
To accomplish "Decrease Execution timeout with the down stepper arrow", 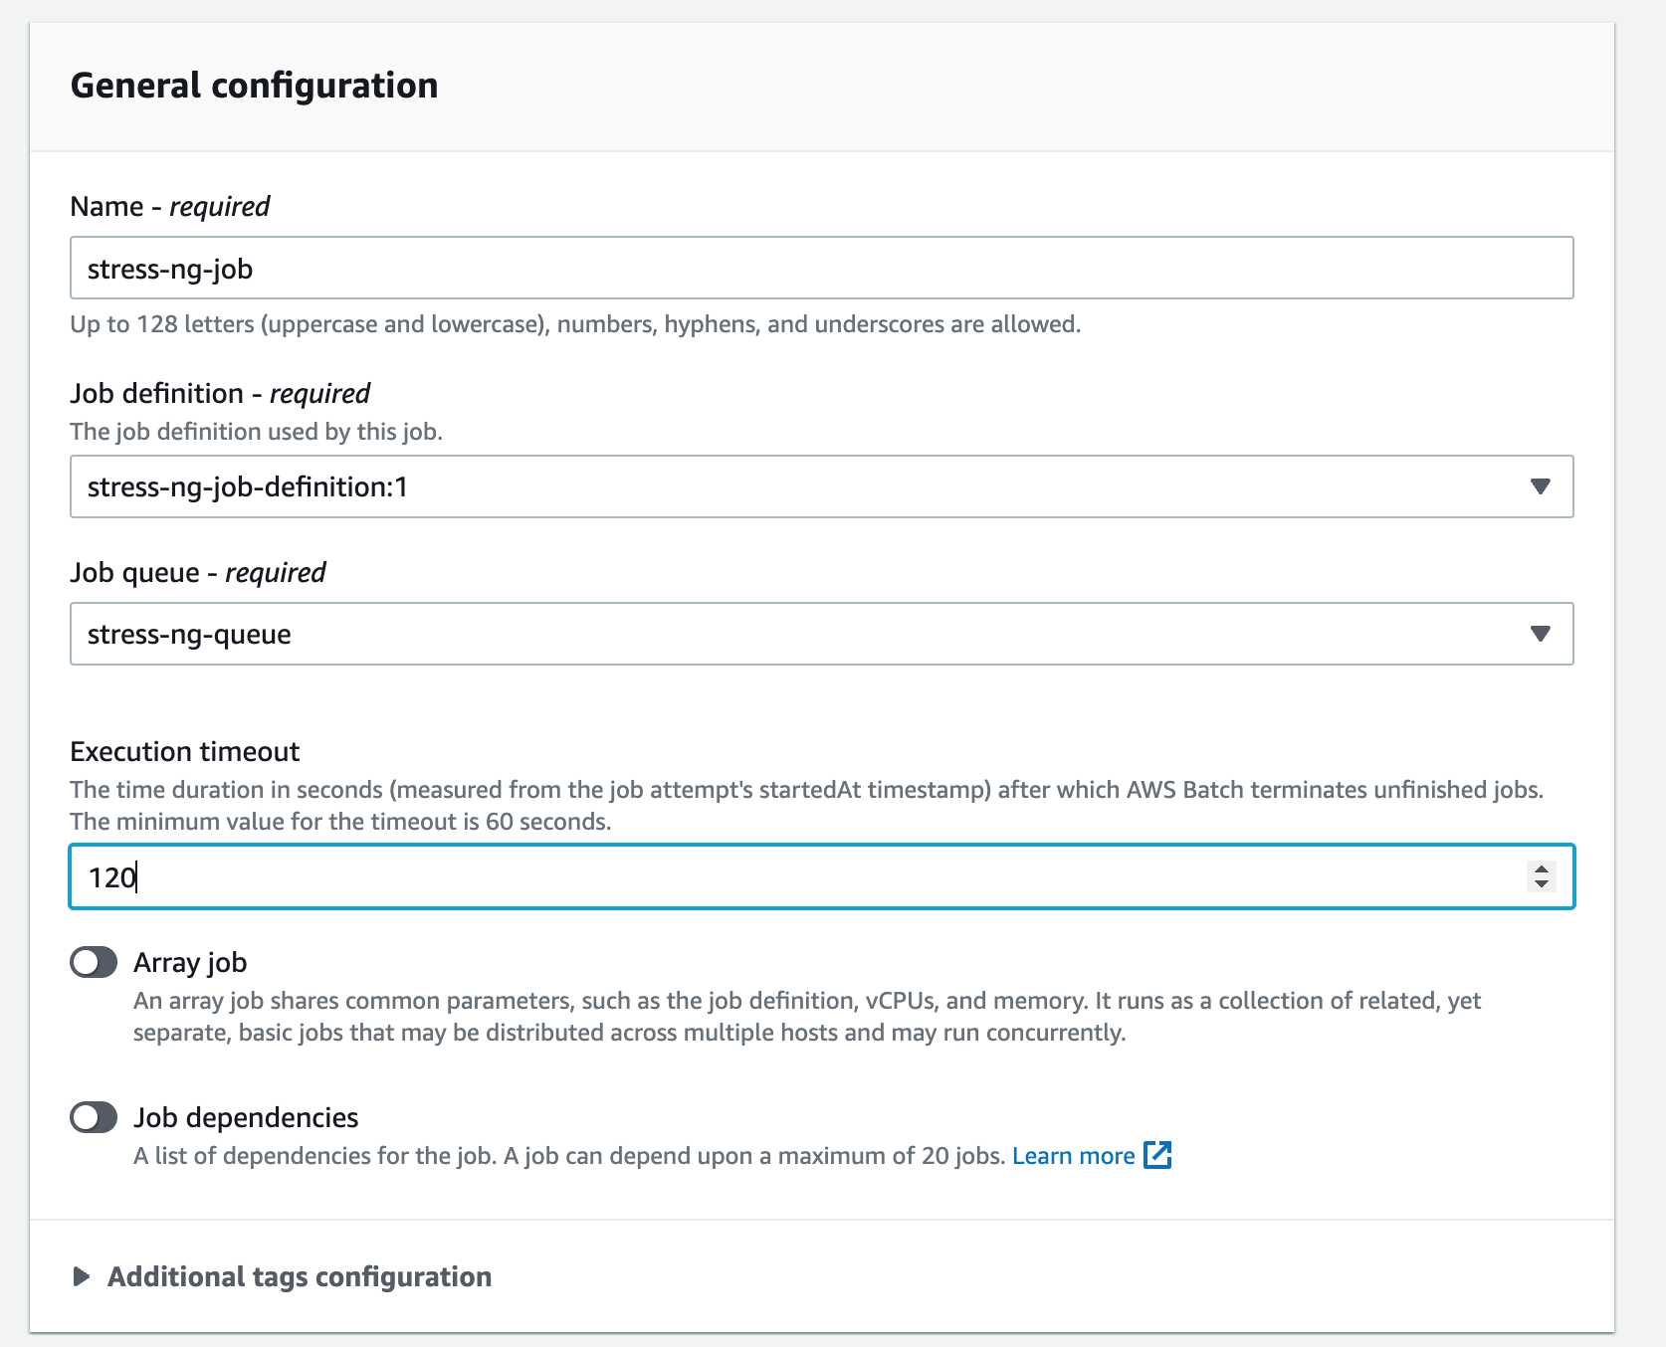I will click(1541, 883).
